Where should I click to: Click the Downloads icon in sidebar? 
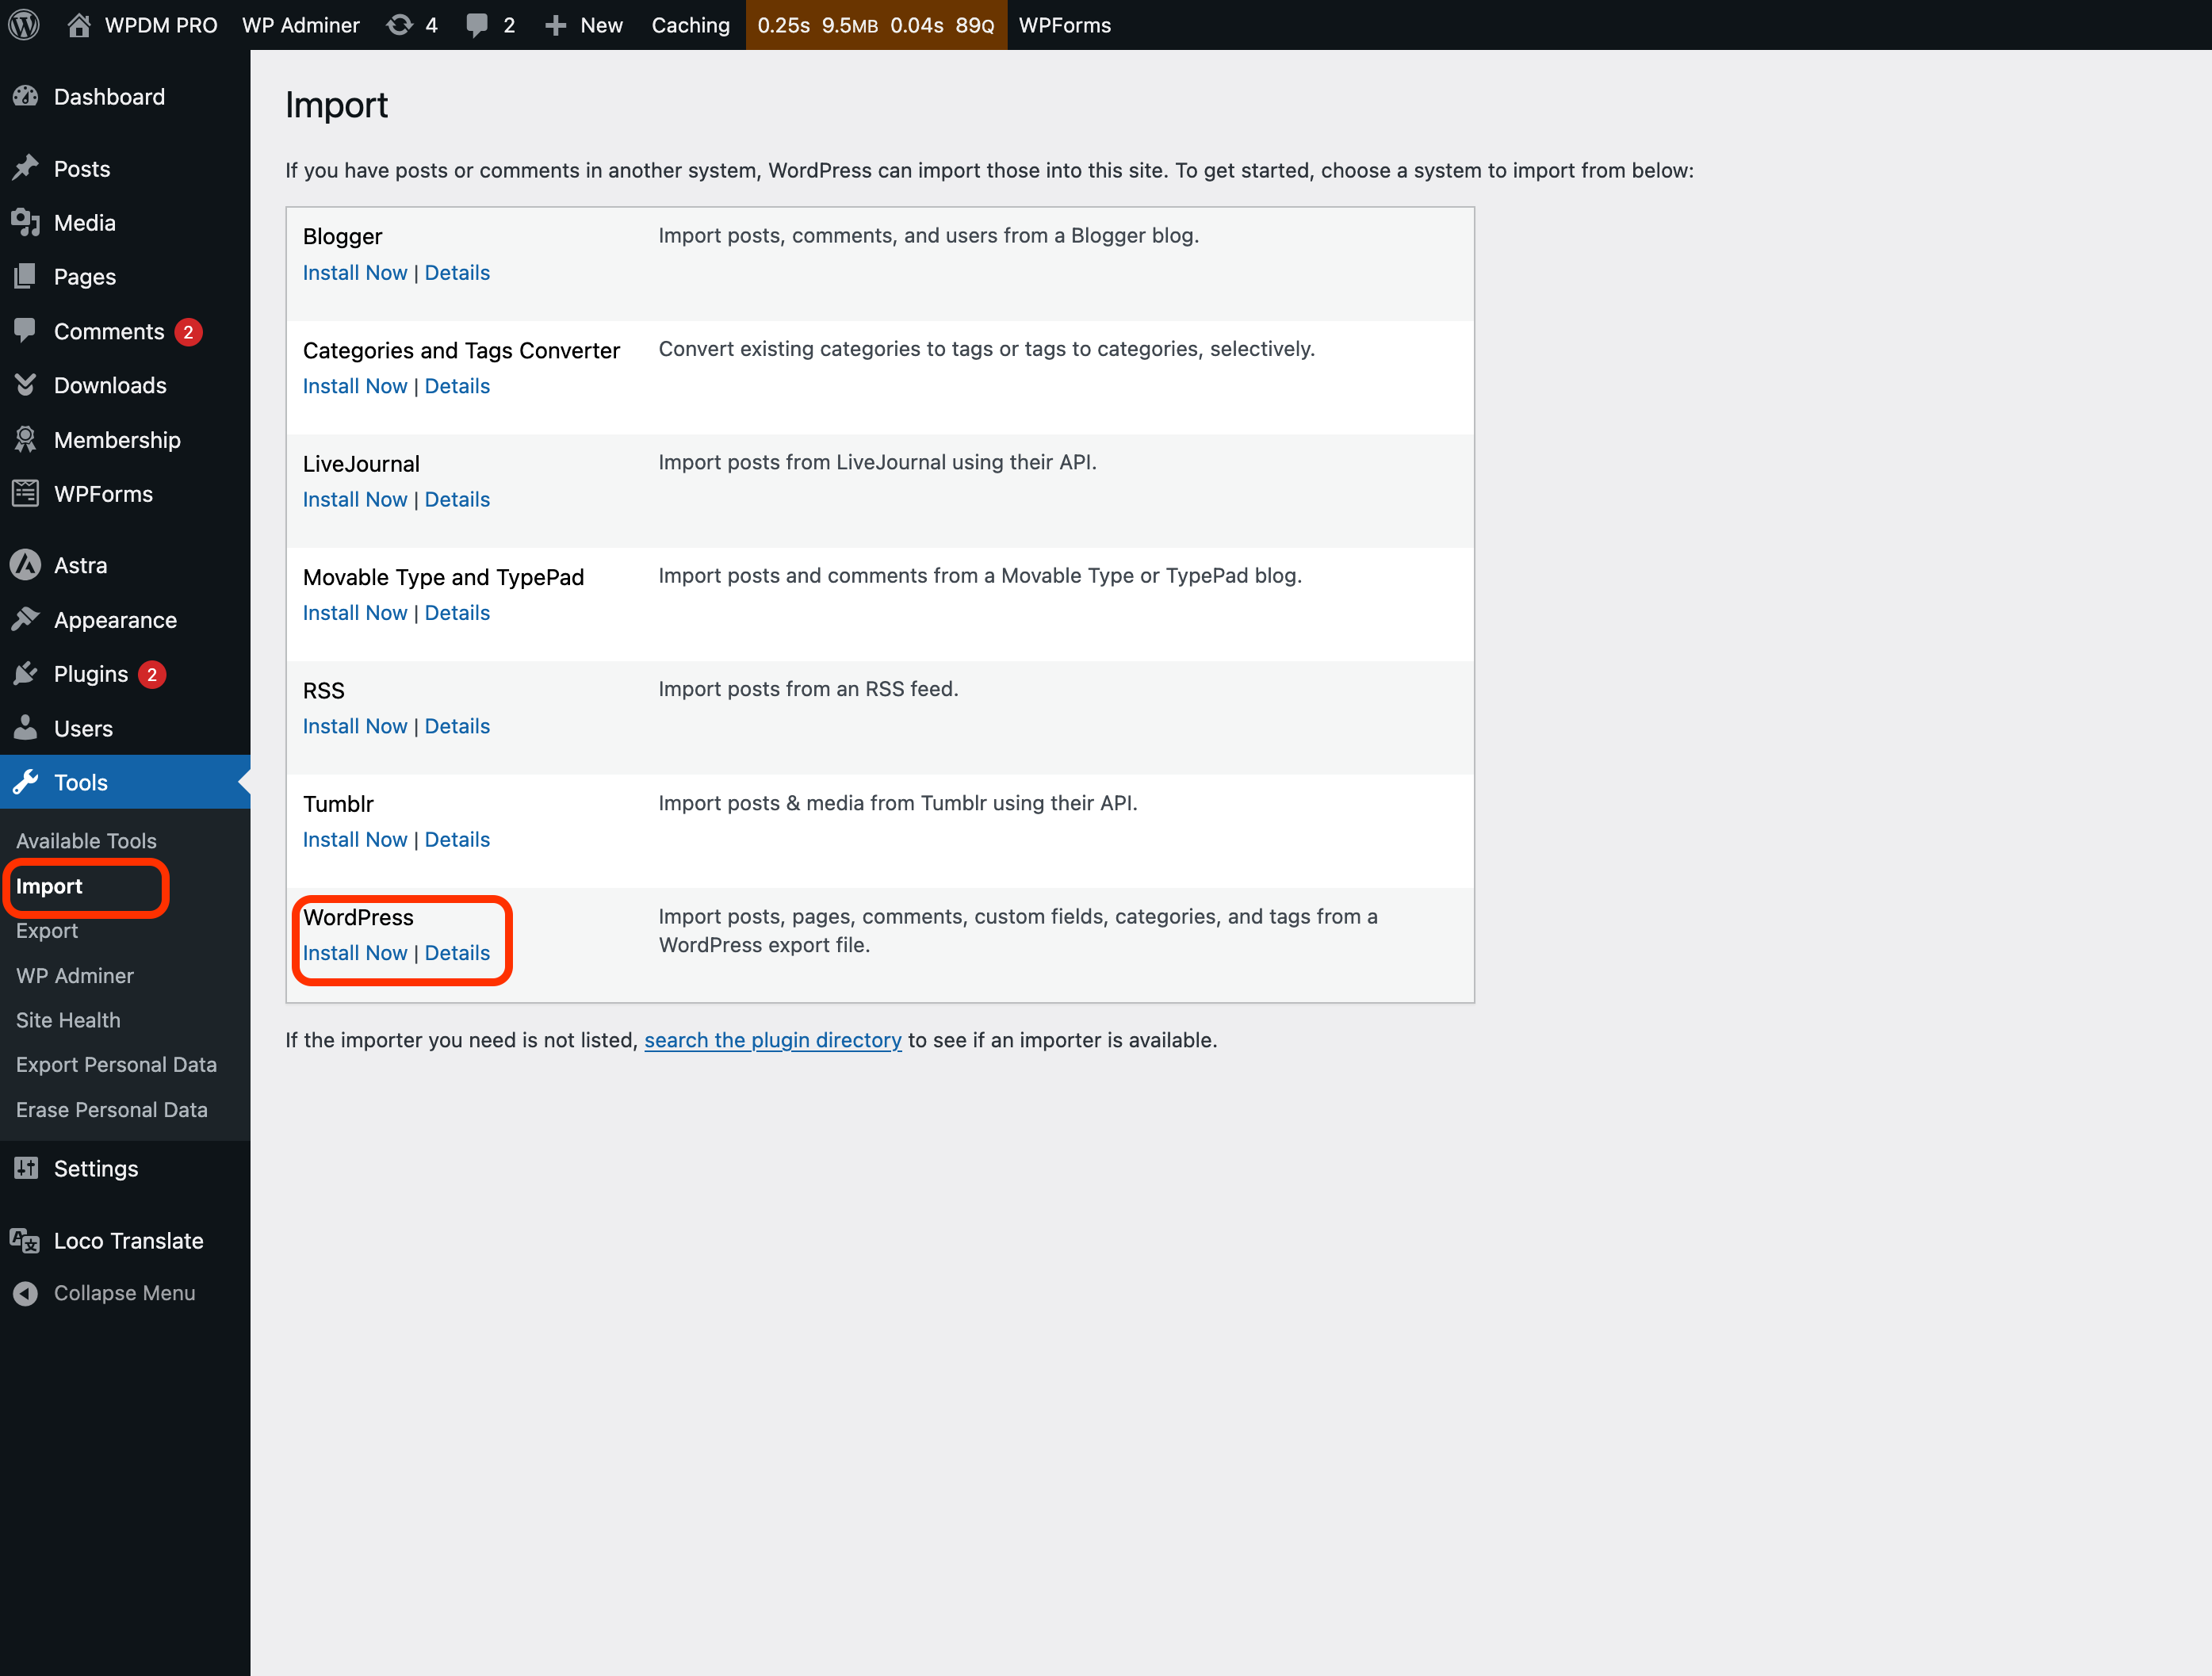[26, 385]
